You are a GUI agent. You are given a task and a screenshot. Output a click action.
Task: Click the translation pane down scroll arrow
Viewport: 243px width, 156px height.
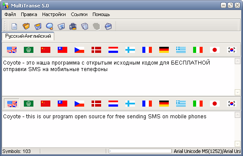tap(237, 144)
